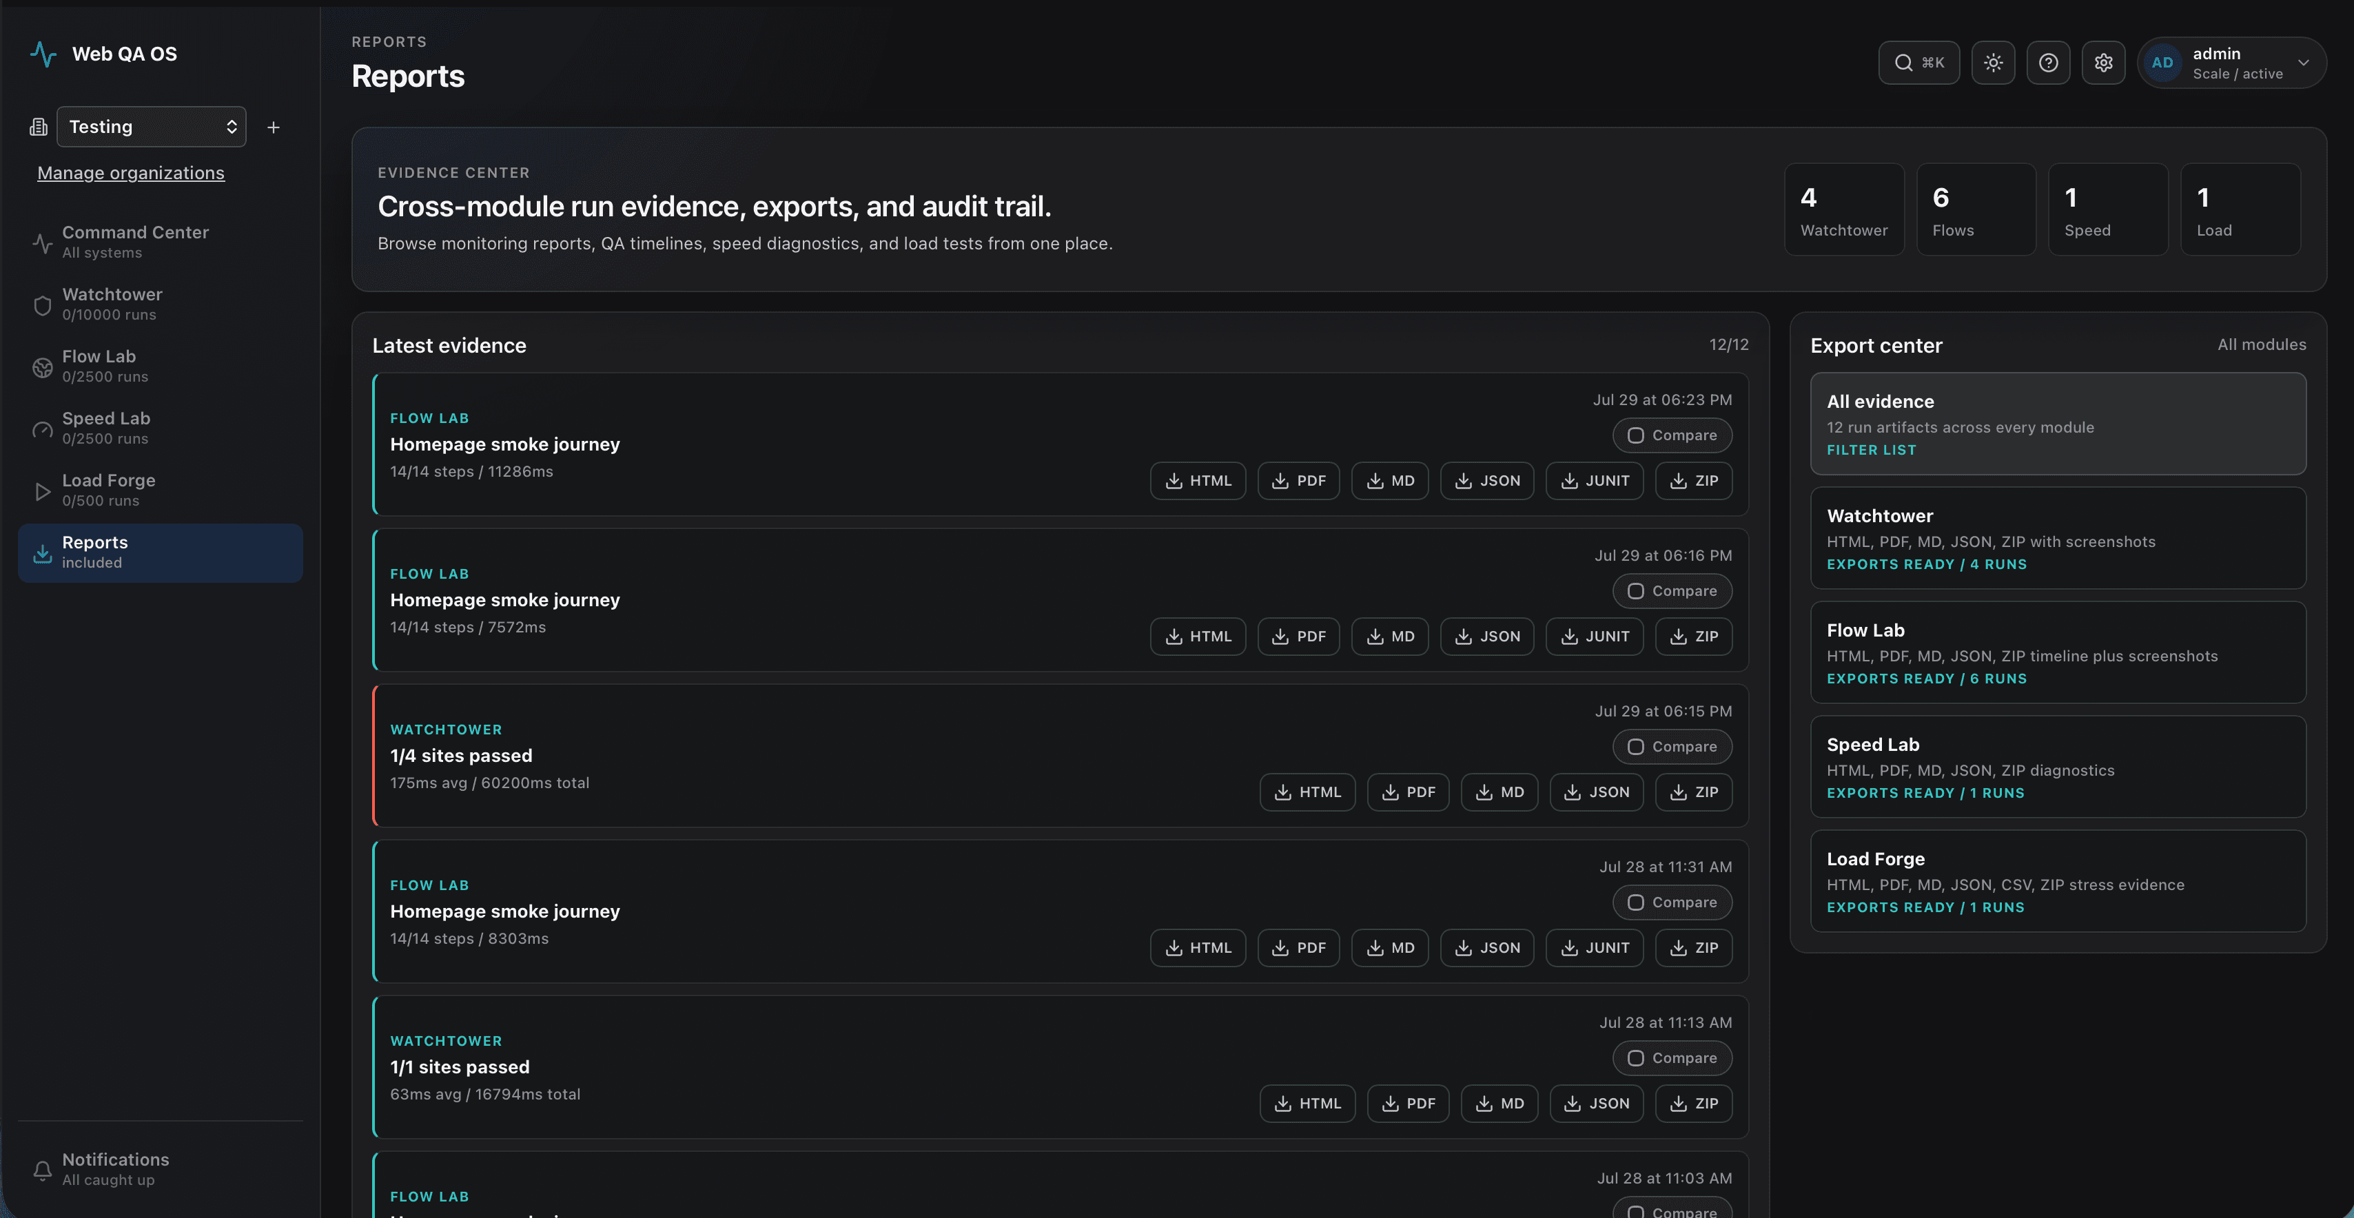The image size is (2354, 1218).
Task: Download MD for the 11286ms Flow Lab run
Action: 1390,481
